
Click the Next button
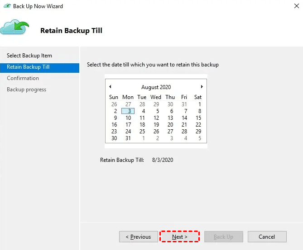click(179, 237)
